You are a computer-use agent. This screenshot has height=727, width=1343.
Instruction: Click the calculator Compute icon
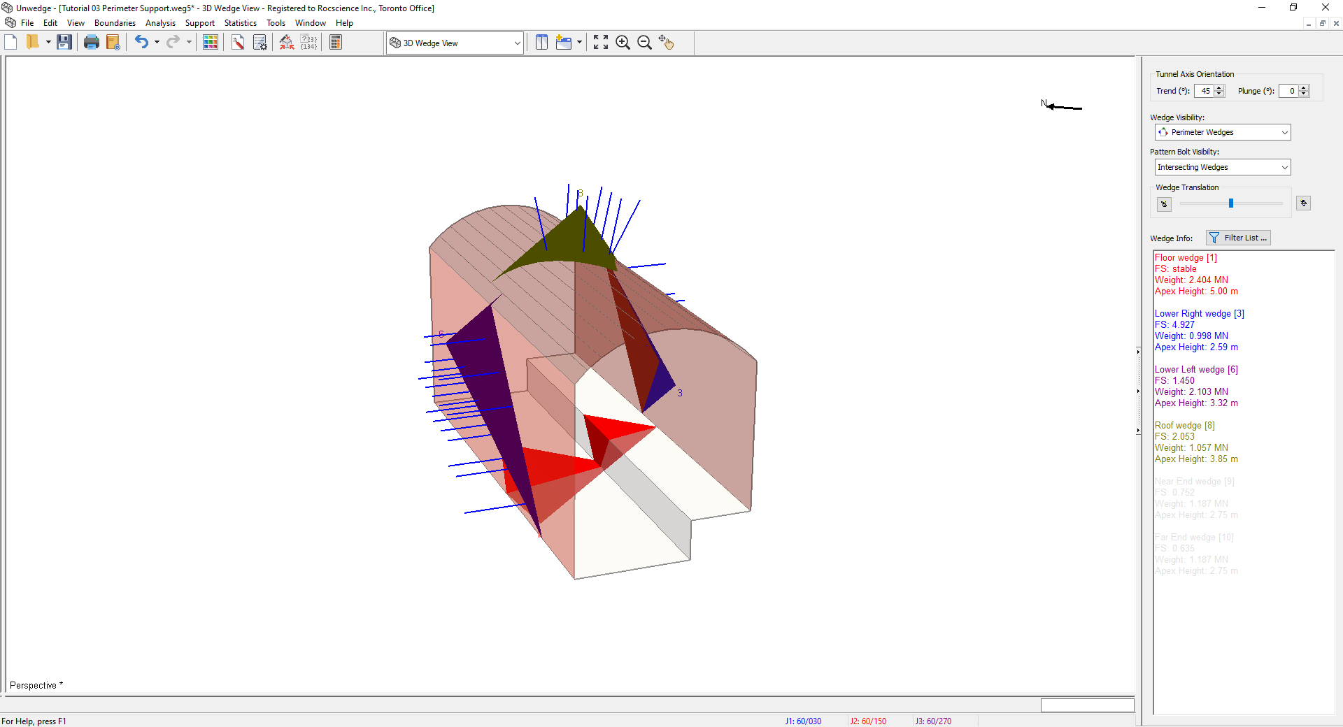point(336,43)
